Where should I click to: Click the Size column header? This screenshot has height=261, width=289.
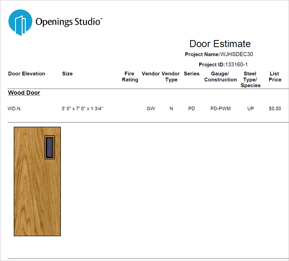coord(67,74)
